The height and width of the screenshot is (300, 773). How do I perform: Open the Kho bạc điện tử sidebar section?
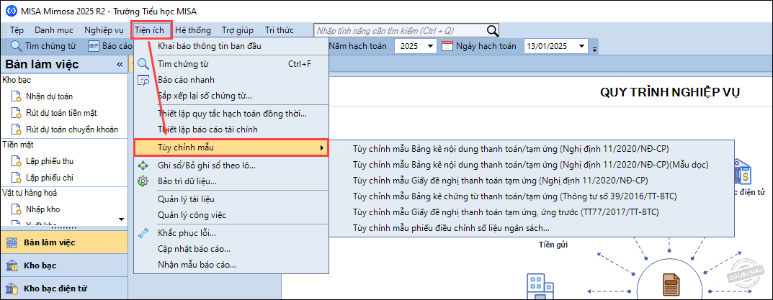click(63, 288)
